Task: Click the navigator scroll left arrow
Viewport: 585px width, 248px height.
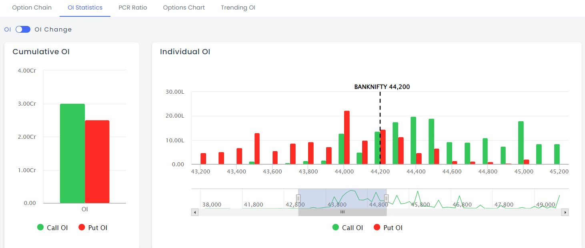Action: pyautogui.click(x=195, y=213)
